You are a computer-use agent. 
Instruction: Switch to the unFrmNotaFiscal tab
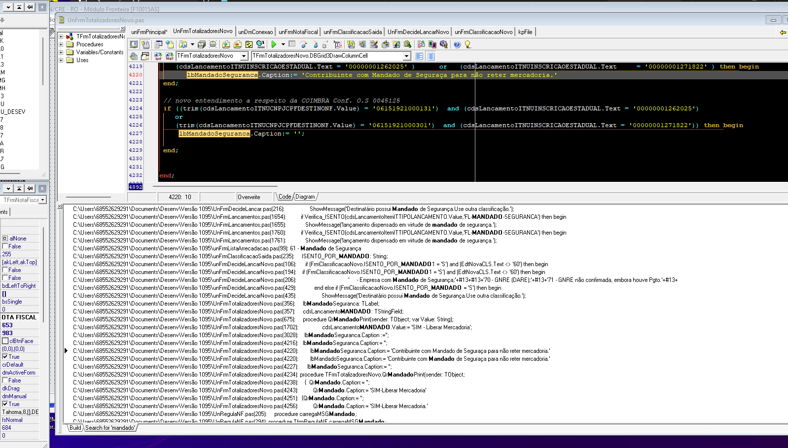[x=298, y=32]
